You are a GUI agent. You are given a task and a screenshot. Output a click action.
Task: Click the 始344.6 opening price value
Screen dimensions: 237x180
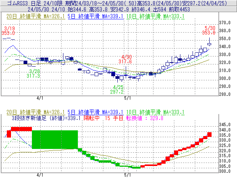tap(77, 9)
